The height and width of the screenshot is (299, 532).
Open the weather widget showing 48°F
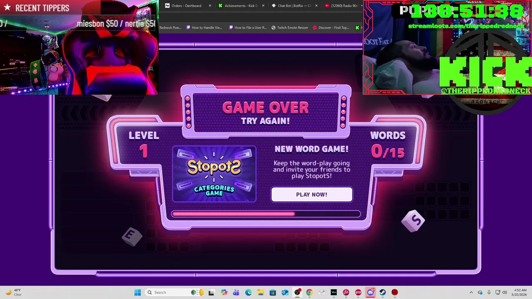pos(13,292)
